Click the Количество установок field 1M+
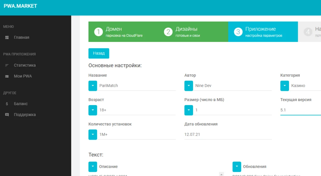This screenshot has height=176, width=321. [136, 135]
